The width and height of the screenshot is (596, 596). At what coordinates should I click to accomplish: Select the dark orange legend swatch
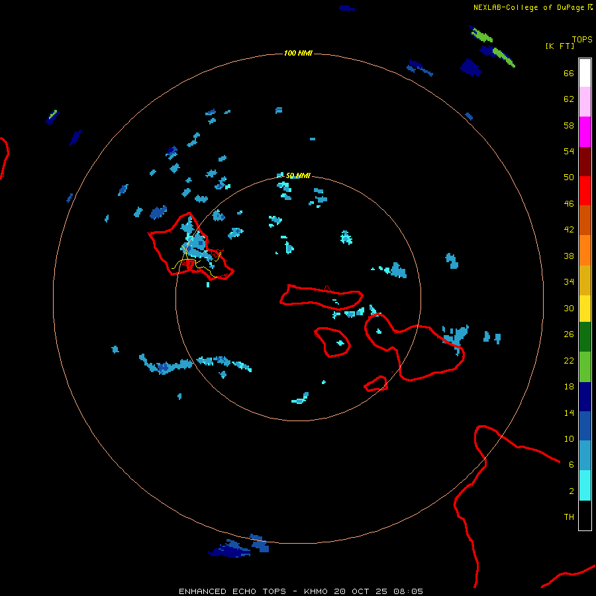(x=585, y=220)
